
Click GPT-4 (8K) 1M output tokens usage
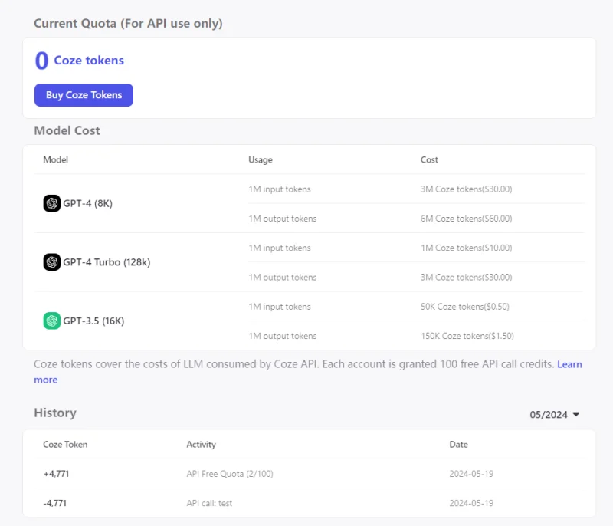pyautogui.click(x=282, y=219)
